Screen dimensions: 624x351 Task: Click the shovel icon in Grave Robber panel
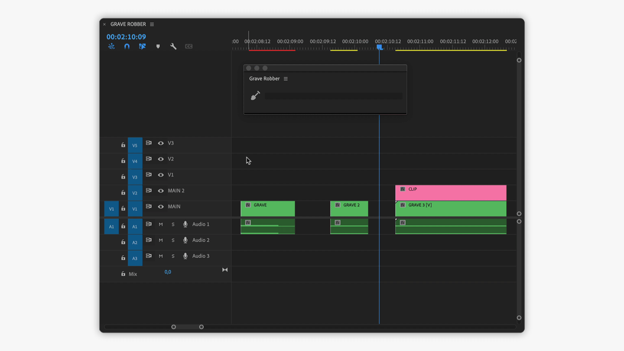(x=256, y=95)
